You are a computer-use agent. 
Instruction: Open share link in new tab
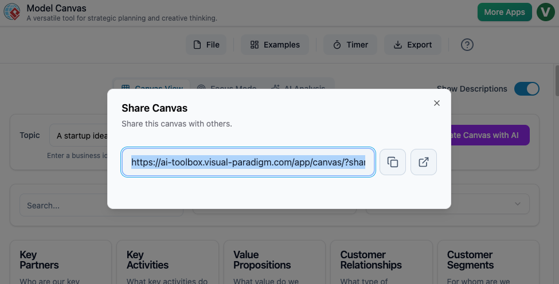[x=424, y=162]
